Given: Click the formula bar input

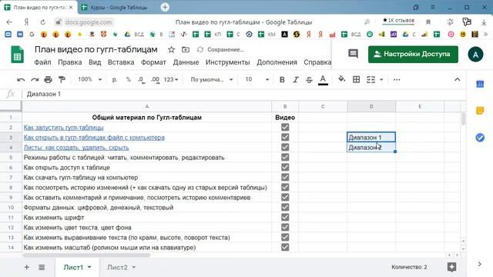Looking at the screenshot, I should click(243, 94).
